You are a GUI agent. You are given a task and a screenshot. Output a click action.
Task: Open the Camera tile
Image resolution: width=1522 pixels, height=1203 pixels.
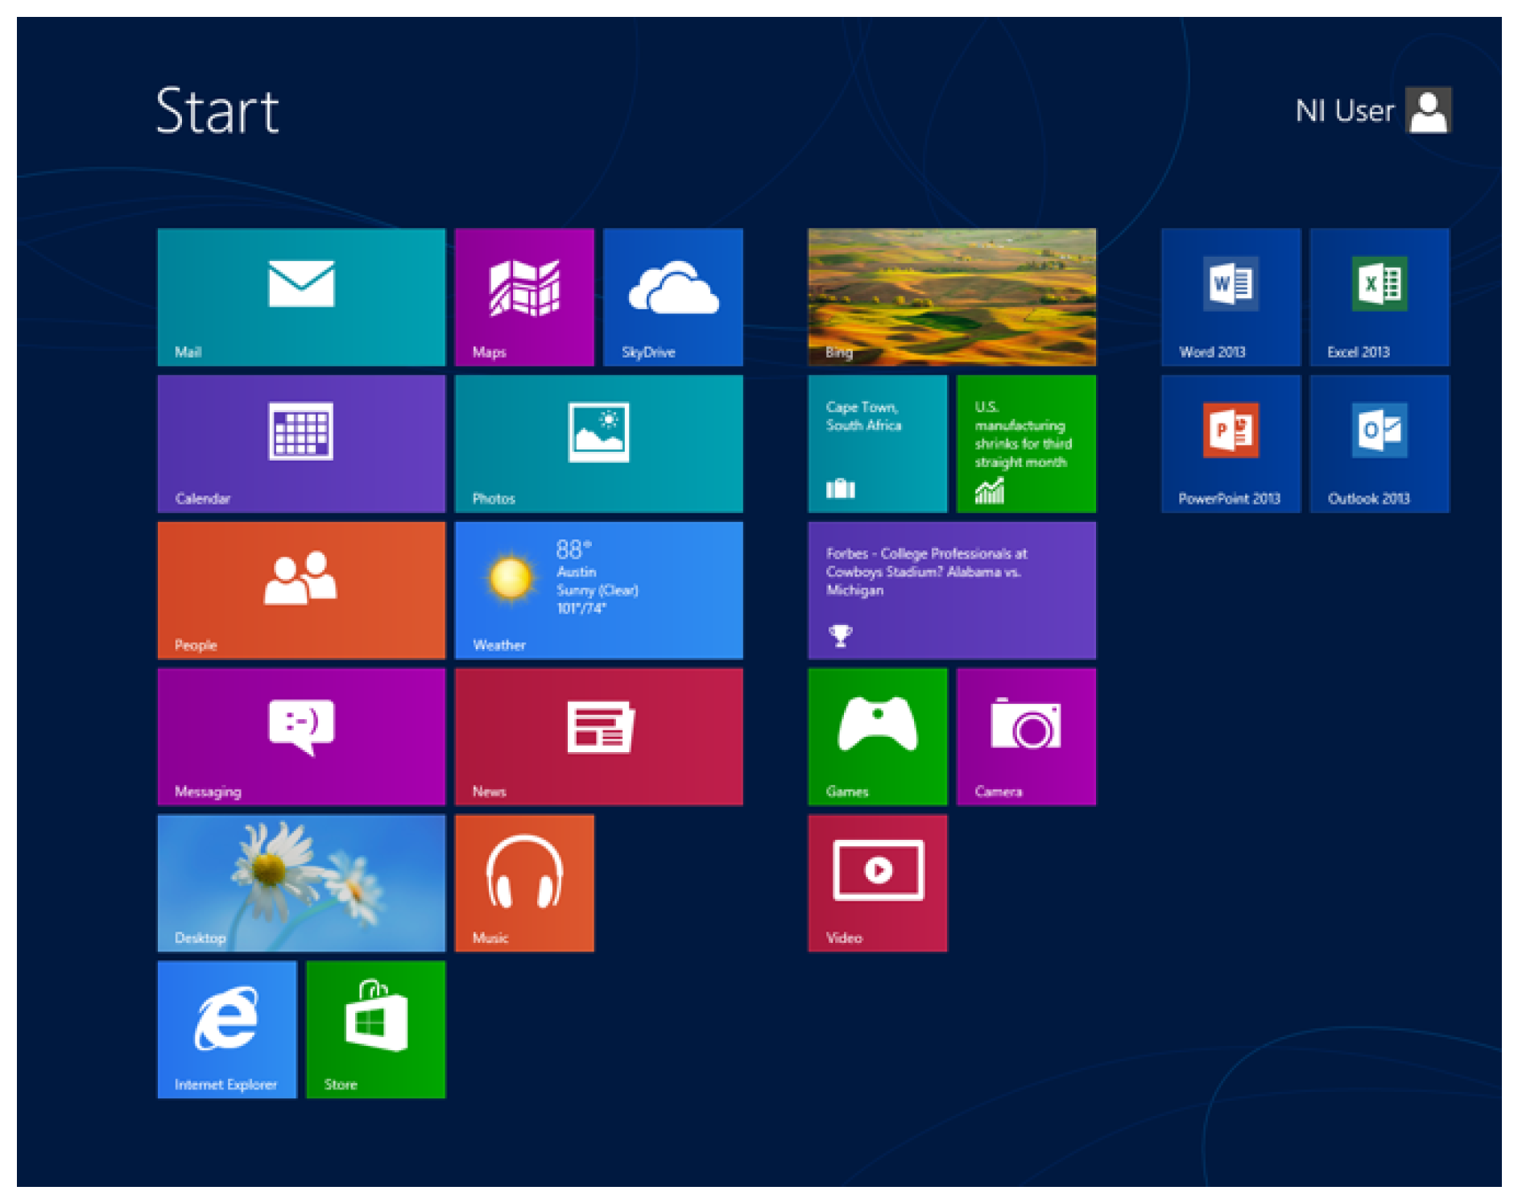click(x=1027, y=737)
